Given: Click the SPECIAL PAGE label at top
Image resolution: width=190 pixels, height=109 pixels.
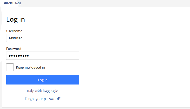Looking at the screenshot, I should coord(12,4).
